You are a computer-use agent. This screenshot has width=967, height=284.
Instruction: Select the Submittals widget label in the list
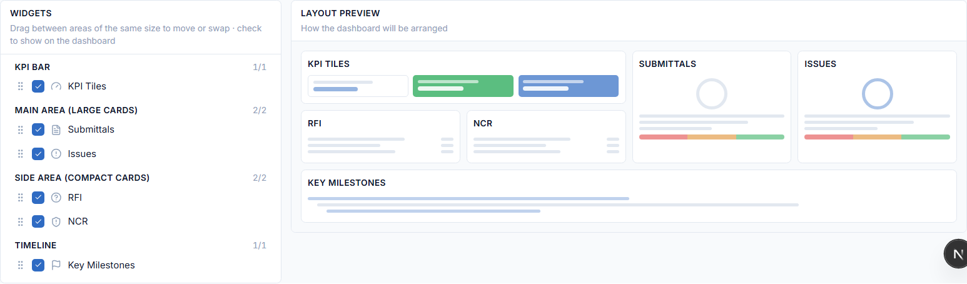(x=91, y=129)
